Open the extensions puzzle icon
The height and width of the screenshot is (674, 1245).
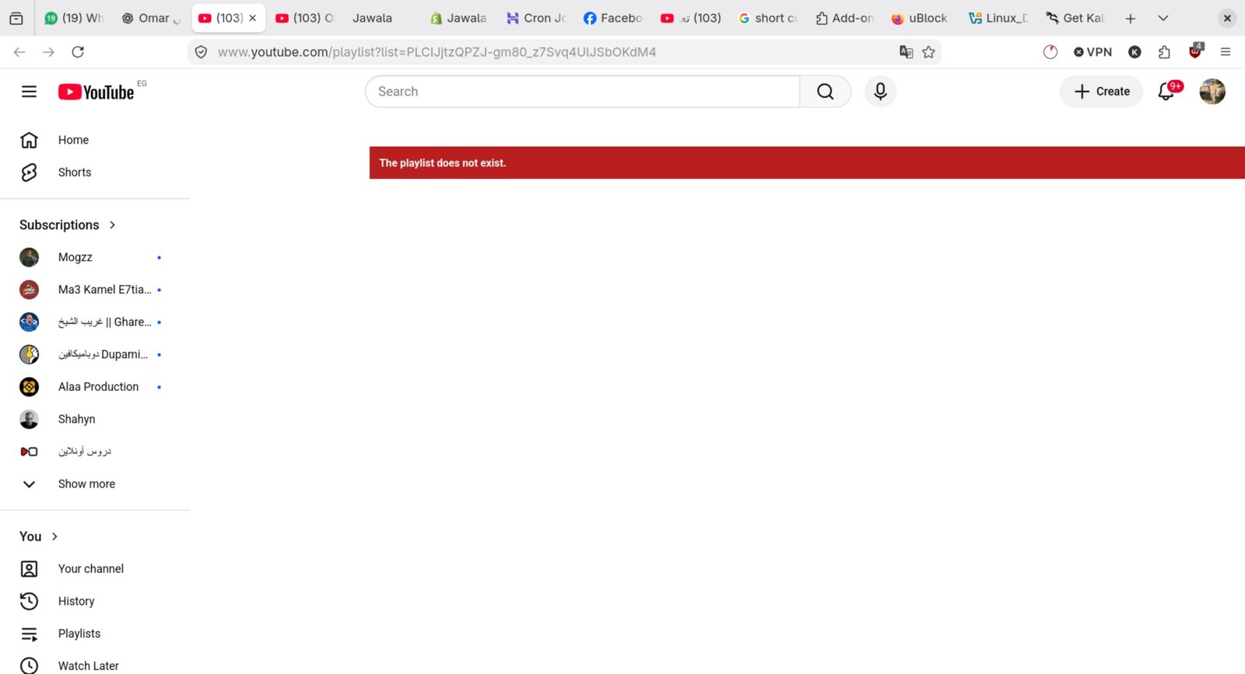(x=1164, y=52)
